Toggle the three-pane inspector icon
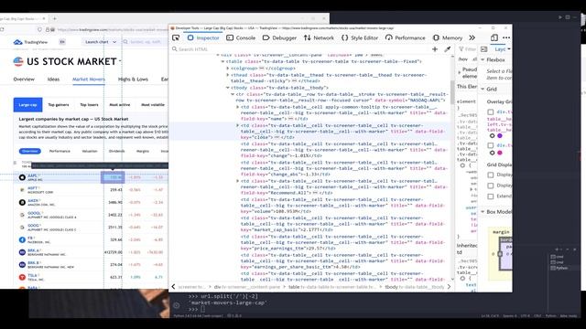The image size is (586, 329). coord(484,49)
